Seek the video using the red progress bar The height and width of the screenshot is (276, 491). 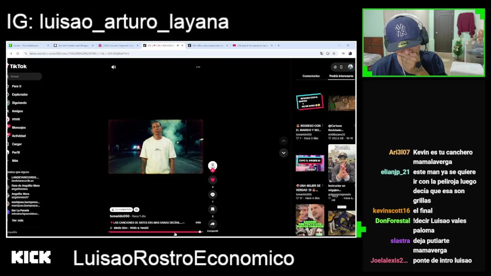(155, 232)
